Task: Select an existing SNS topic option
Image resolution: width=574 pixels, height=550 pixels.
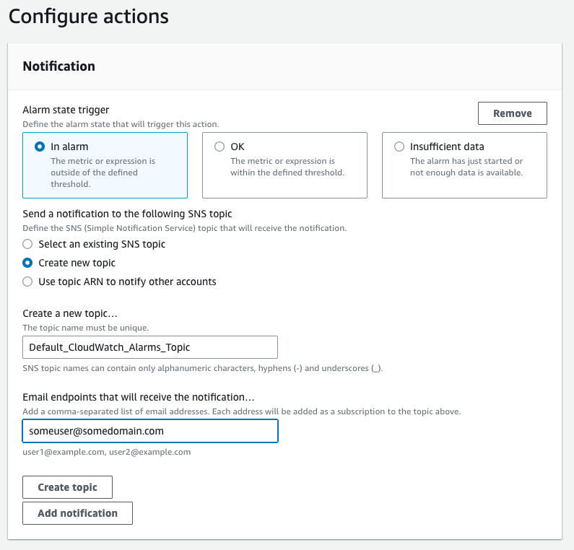Action: 27,244
